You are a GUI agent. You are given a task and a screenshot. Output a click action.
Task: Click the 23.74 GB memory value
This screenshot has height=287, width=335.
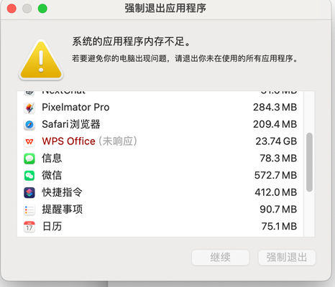click(x=276, y=141)
